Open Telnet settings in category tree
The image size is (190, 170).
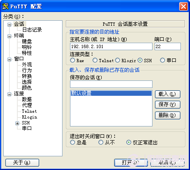[29, 111]
